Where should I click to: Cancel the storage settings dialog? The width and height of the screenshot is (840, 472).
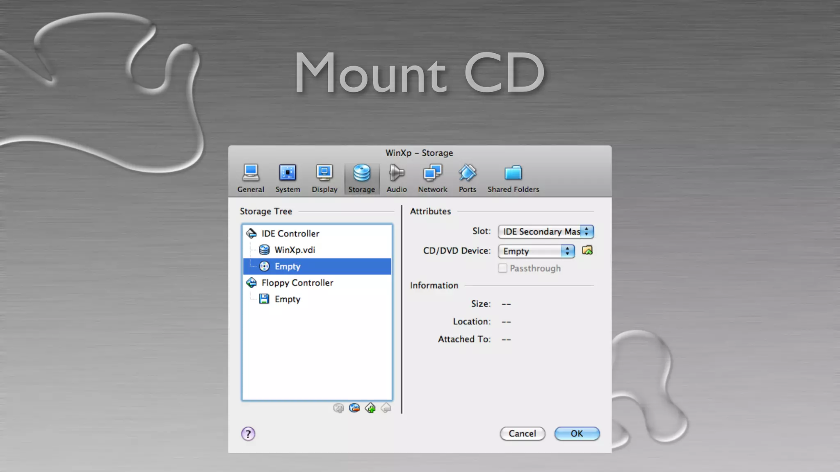click(523, 433)
